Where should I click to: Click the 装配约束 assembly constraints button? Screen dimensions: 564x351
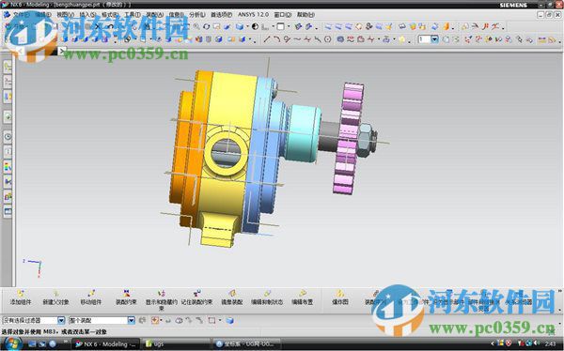[x=126, y=298]
